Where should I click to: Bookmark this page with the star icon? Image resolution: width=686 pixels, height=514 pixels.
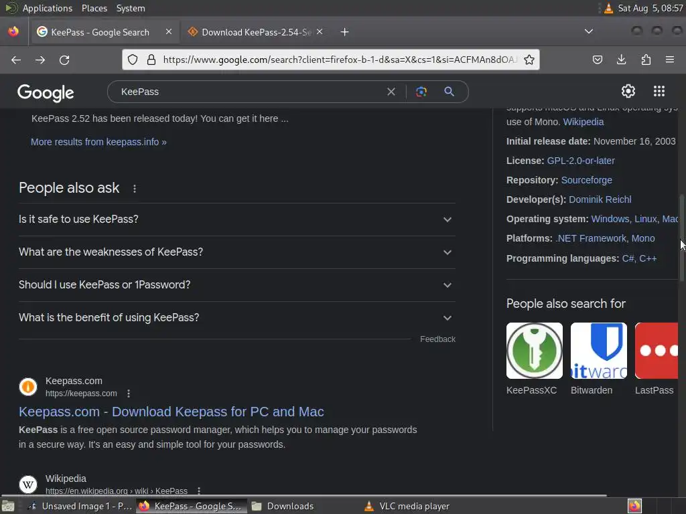coord(529,60)
